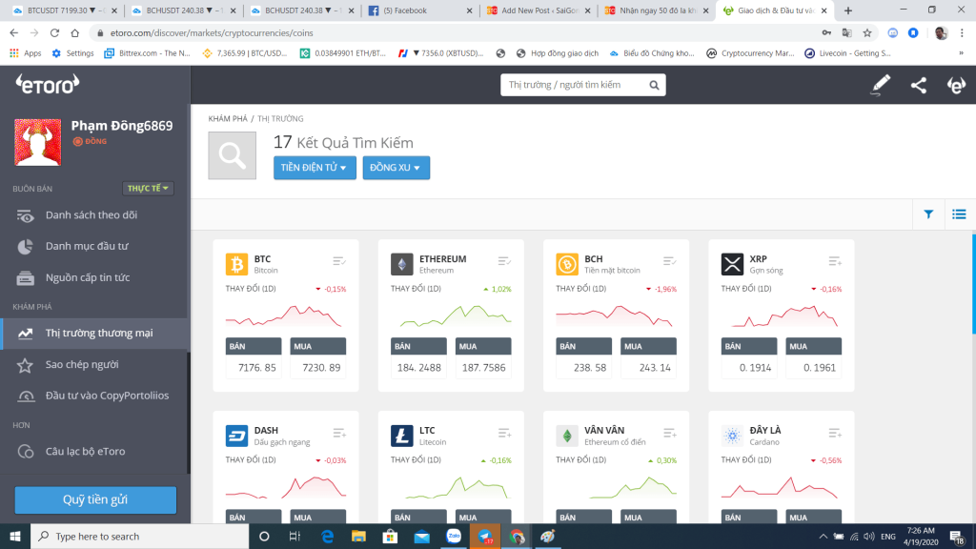Add XRP to watchlist

[x=835, y=261]
